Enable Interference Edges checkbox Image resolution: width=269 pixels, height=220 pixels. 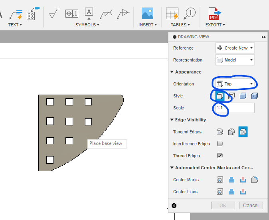click(220, 143)
